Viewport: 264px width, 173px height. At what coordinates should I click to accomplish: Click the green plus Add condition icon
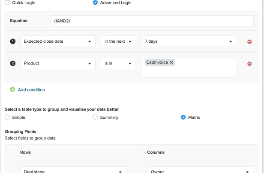click(12, 89)
